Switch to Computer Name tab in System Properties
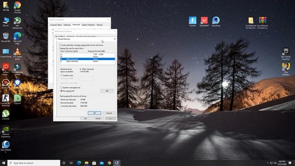This screenshot has width=295, height=166. (56, 25)
